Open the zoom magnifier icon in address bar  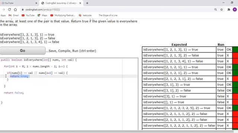[216, 10]
